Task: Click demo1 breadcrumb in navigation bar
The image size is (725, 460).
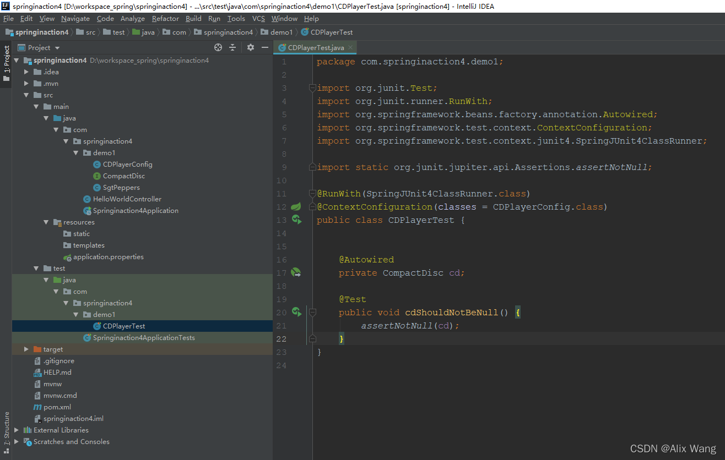Action: click(x=277, y=32)
